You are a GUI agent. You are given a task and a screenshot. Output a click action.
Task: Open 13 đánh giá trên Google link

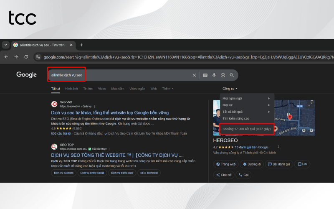(x=251, y=147)
